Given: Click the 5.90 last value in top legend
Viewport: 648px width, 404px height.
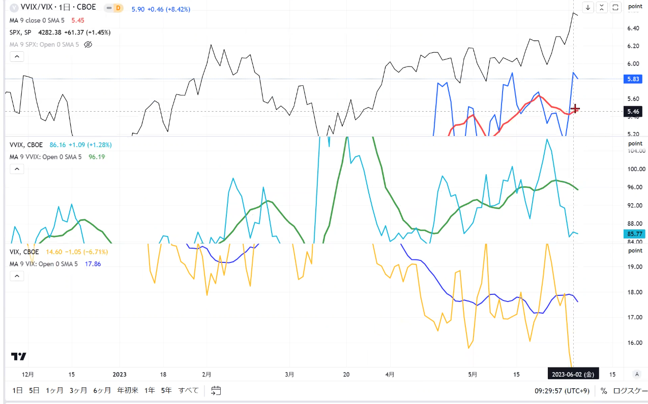Looking at the screenshot, I should [x=138, y=9].
